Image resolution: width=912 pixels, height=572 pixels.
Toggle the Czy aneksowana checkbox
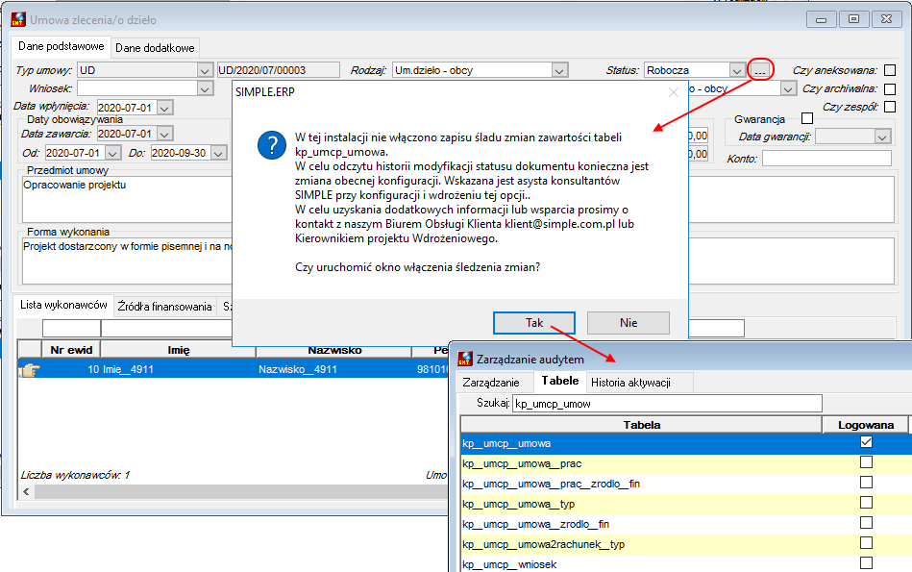point(890,70)
